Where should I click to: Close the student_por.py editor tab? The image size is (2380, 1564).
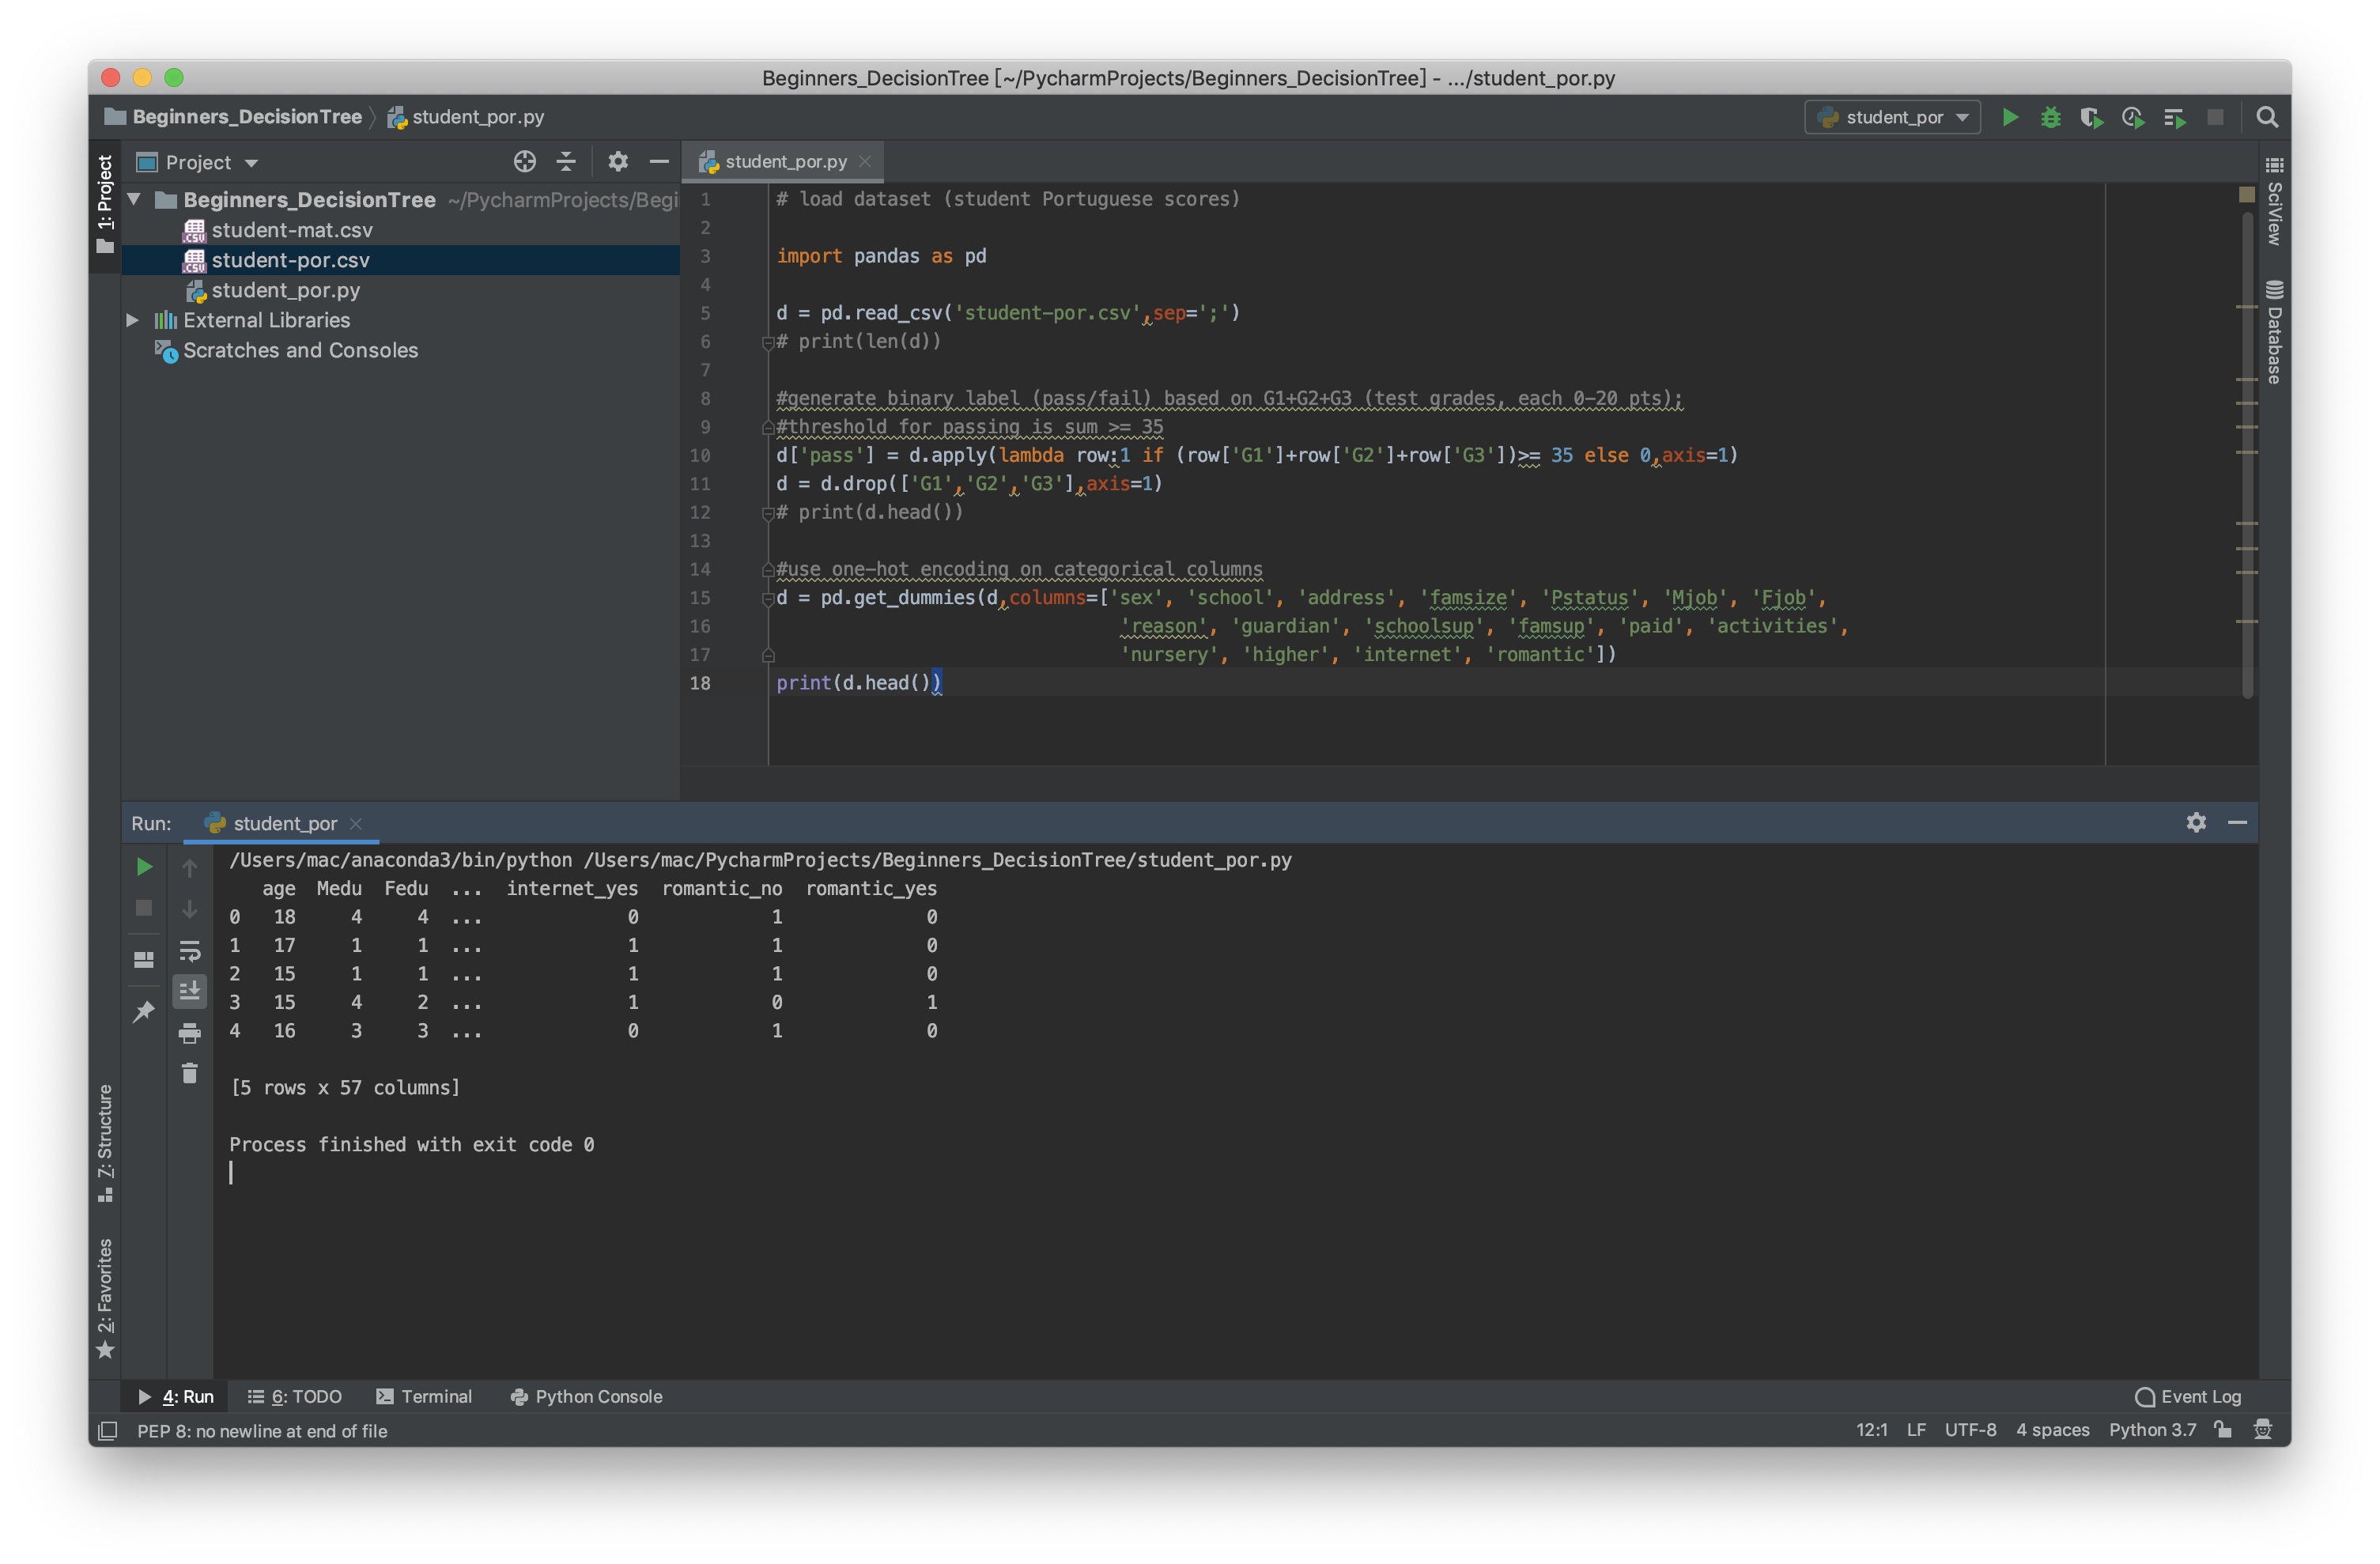865,162
